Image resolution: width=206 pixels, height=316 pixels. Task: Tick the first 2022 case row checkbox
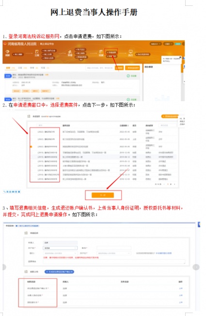tap(31, 132)
